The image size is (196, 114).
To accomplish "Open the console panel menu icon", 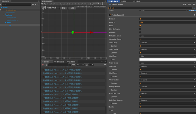I will 105,62.
